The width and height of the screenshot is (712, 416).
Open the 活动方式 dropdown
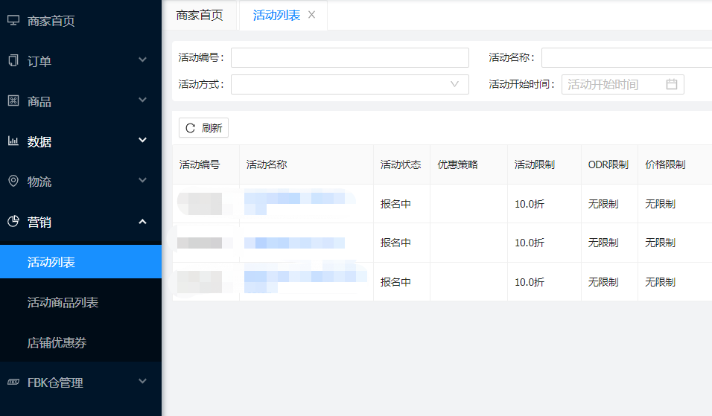tap(349, 84)
